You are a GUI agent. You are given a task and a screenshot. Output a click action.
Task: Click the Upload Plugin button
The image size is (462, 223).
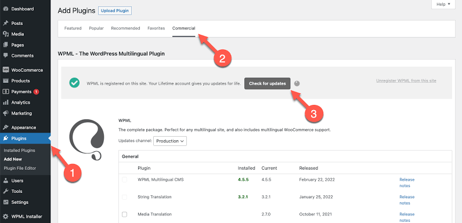coord(115,11)
